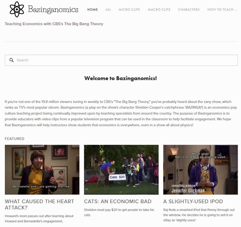
Task: Open the Micro Clips menu
Action: click(129, 10)
